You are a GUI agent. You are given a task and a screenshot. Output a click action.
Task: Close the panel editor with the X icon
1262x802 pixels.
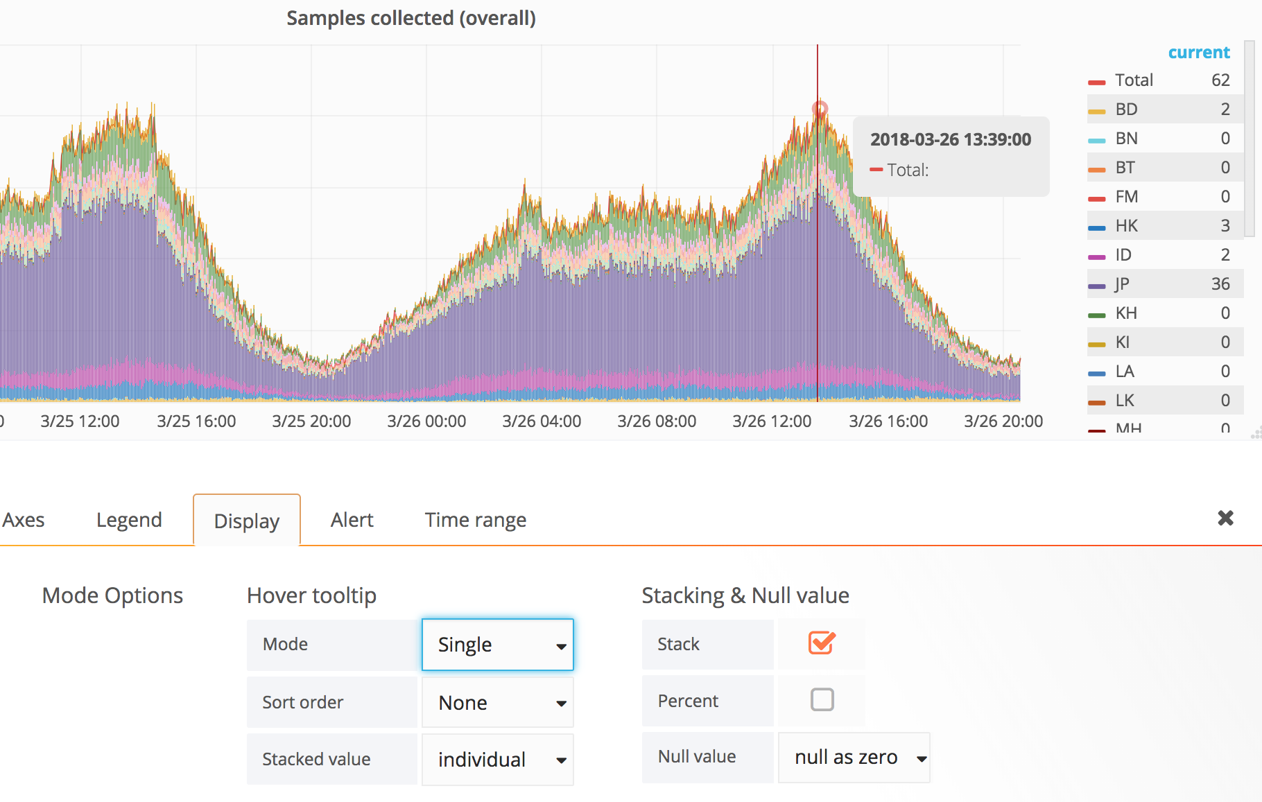click(1225, 518)
